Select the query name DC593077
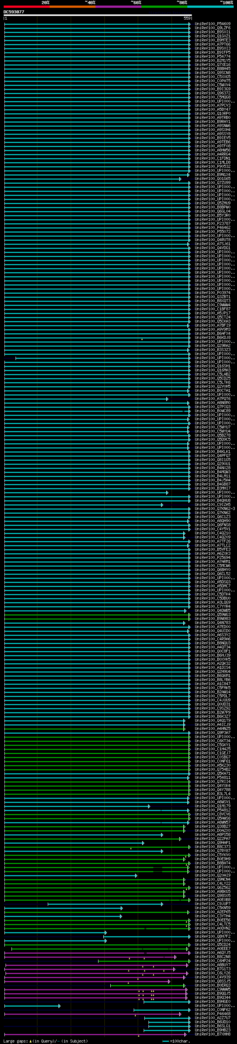This screenshot has height=1044, width=237. click(14, 12)
